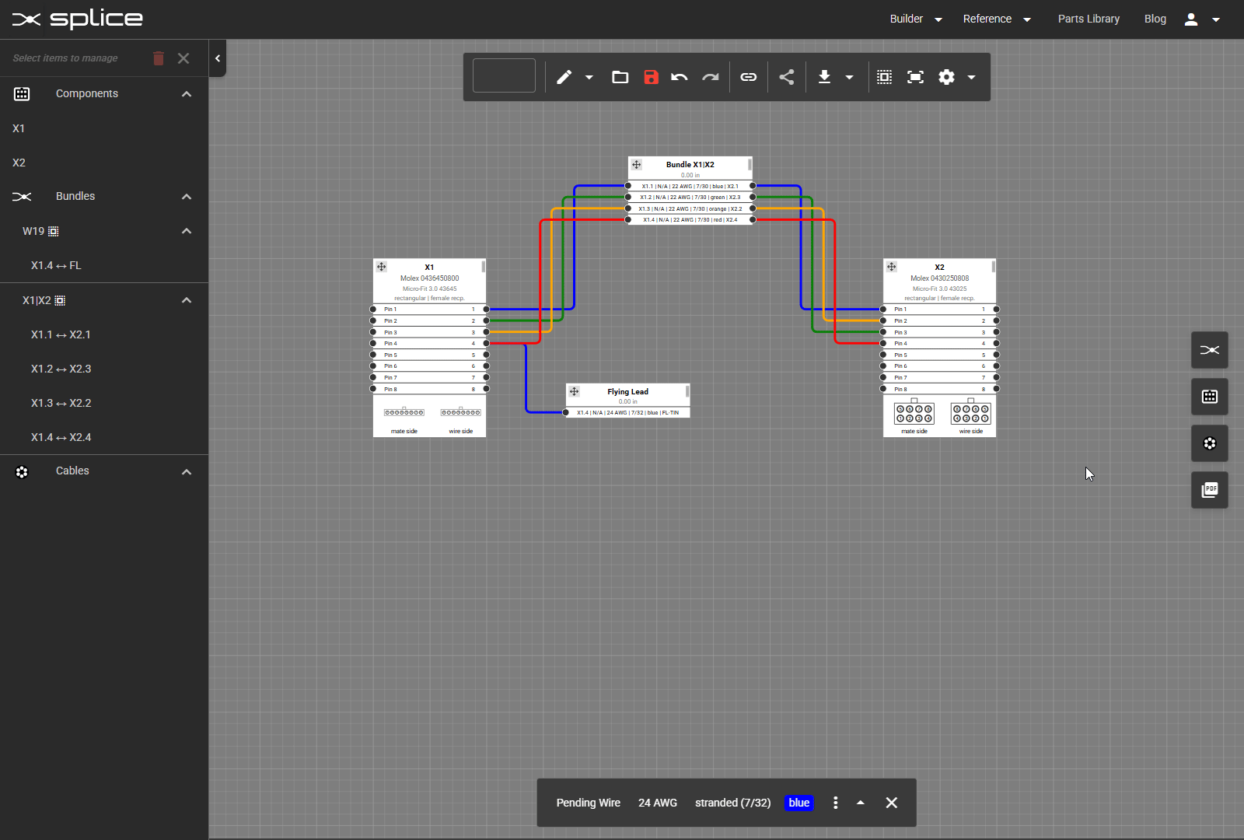The image size is (1244, 840).
Task: Open the Builder menu
Action: click(915, 19)
